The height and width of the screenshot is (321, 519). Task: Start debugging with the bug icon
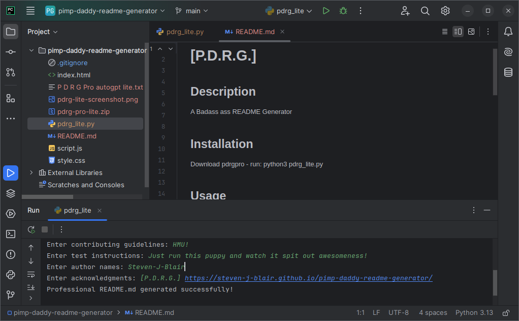click(344, 10)
